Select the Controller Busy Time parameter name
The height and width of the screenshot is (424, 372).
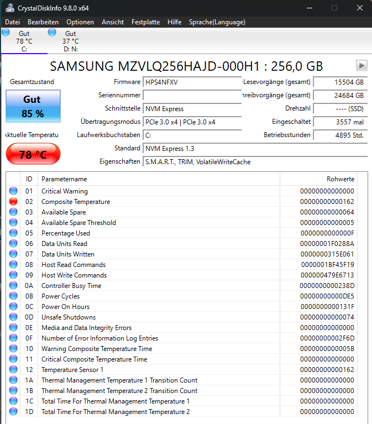coord(71,286)
